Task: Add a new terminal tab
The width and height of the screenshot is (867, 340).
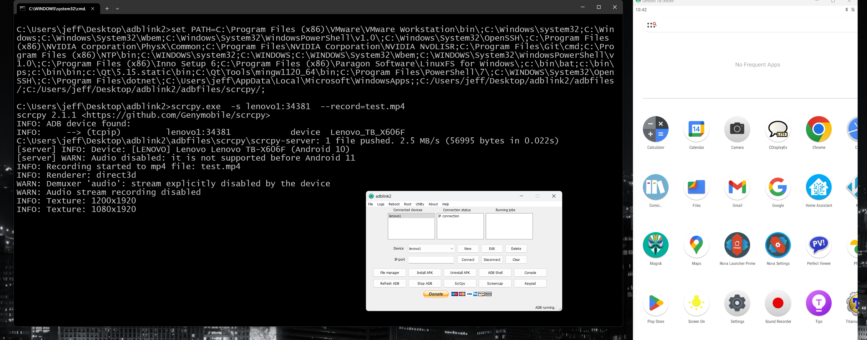Action: 107,9
